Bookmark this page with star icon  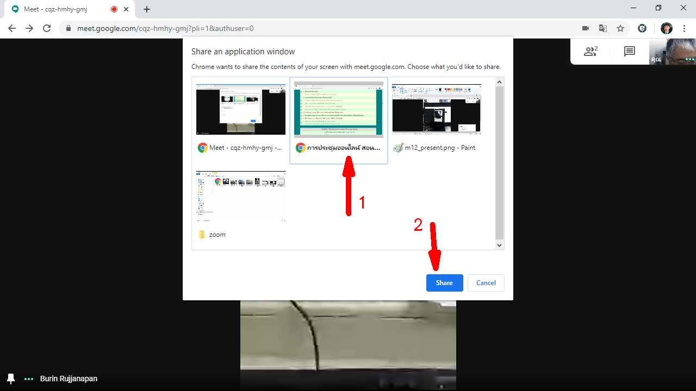point(620,28)
